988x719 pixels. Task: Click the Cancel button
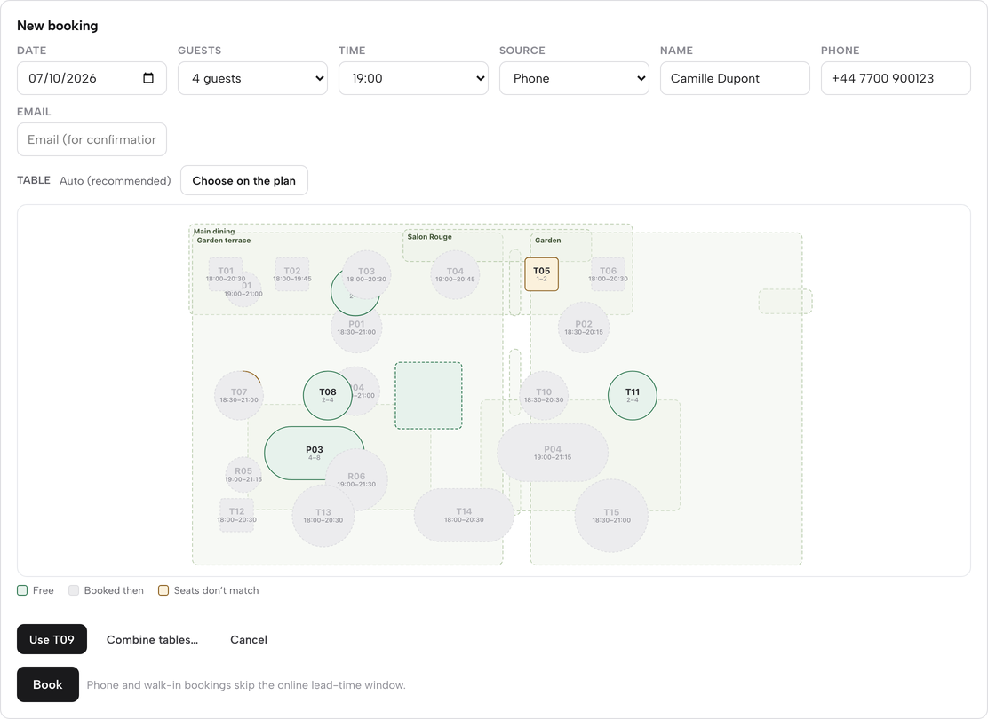[249, 640]
